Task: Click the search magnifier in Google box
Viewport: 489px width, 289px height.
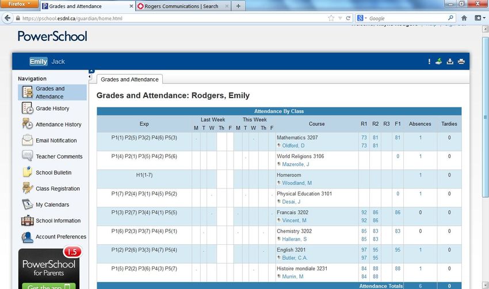Action: (450, 18)
